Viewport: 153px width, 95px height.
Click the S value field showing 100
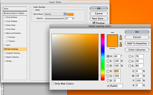coord(117,61)
